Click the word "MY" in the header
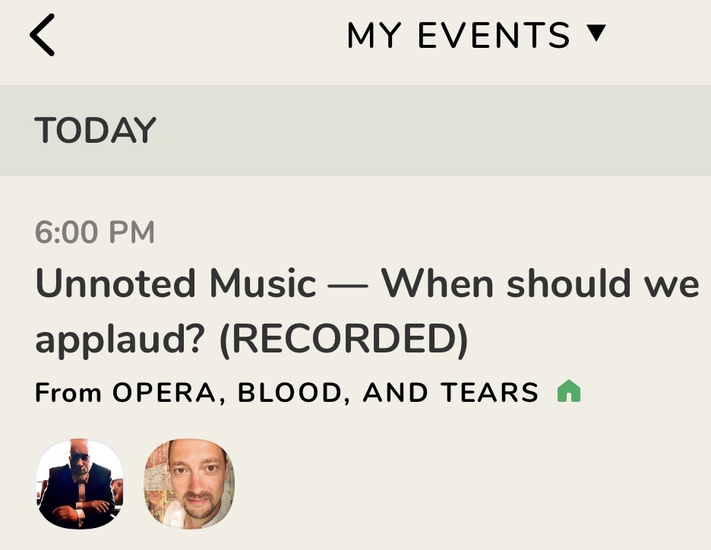The image size is (711, 550). [x=374, y=36]
